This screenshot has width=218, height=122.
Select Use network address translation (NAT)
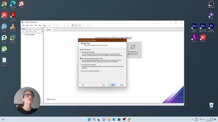click(x=80, y=59)
